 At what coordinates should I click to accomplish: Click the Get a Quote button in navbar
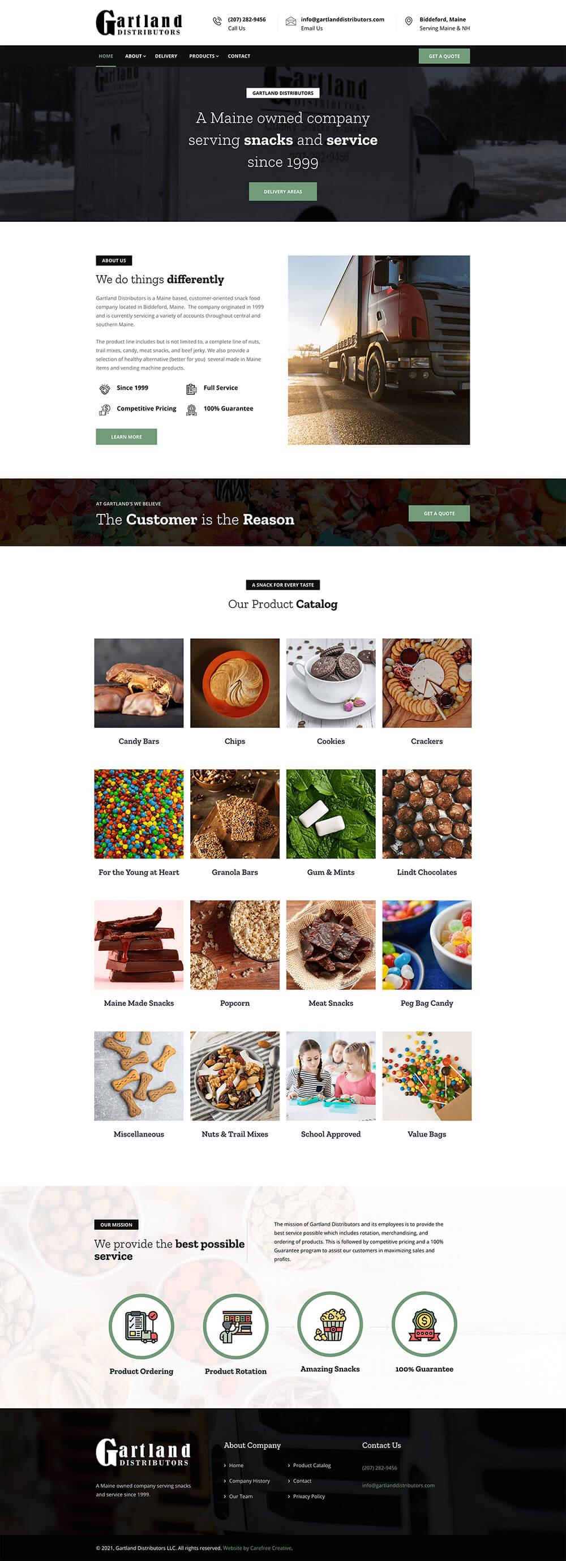coord(444,57)
